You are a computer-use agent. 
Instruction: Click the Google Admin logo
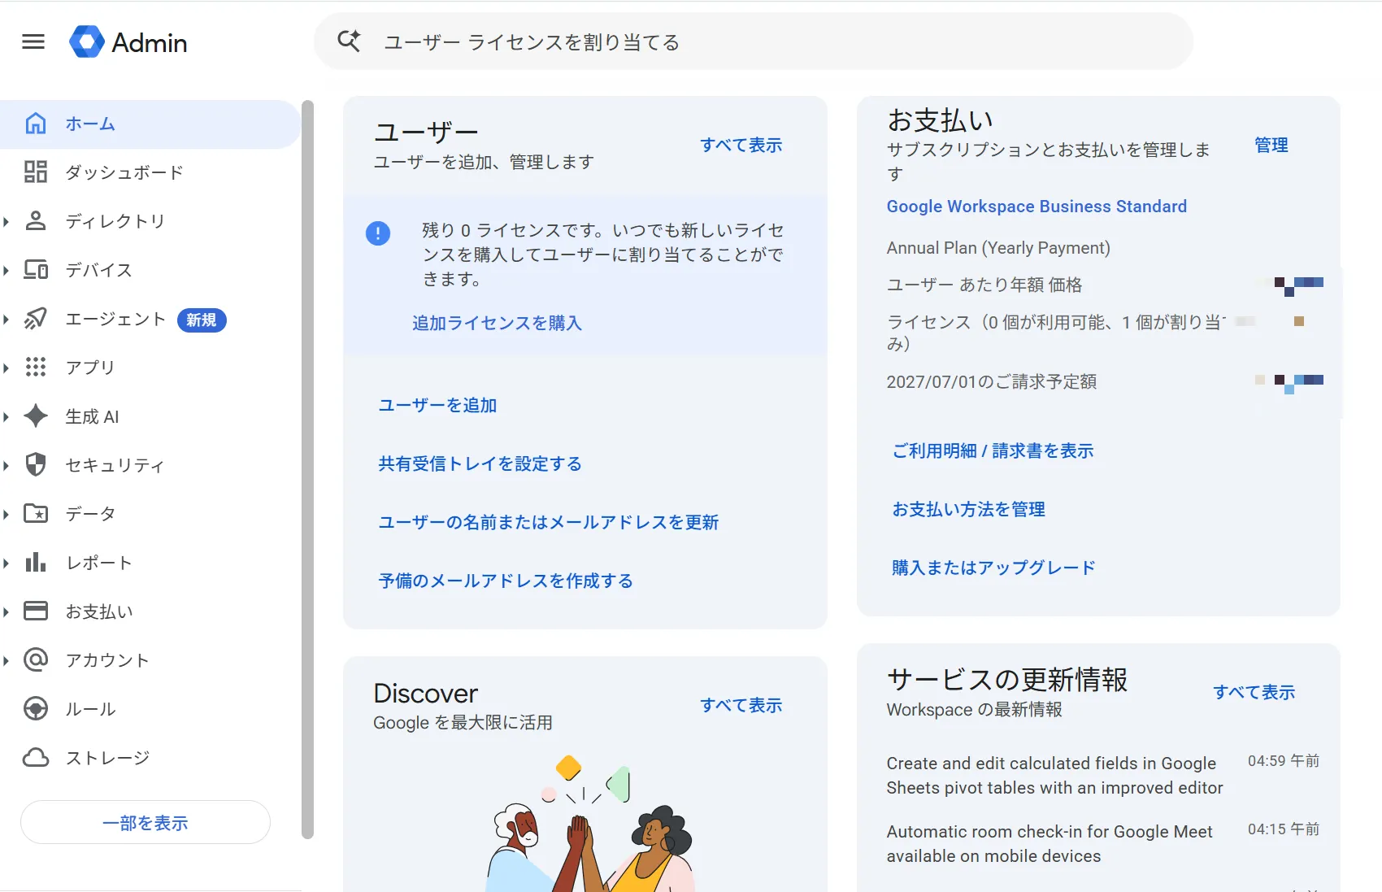point(128,41)
